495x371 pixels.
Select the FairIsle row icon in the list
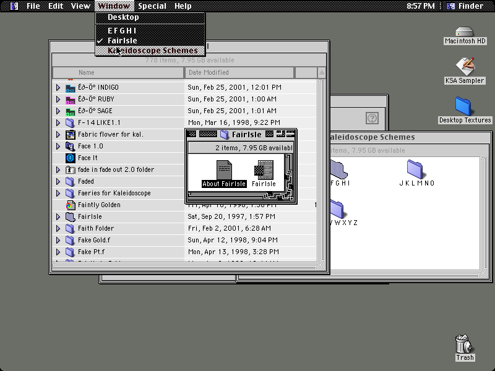[x=70, y=217]
